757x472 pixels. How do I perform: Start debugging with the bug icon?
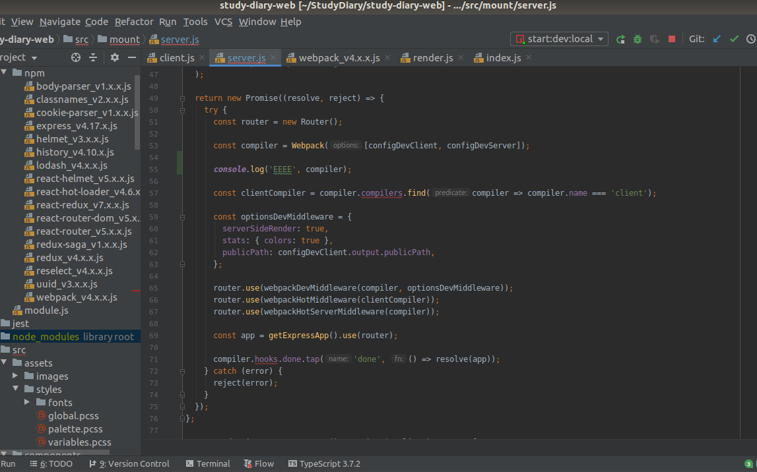pos(638,39)
